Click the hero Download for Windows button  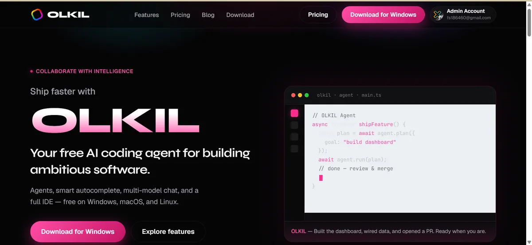coord(78,232)
